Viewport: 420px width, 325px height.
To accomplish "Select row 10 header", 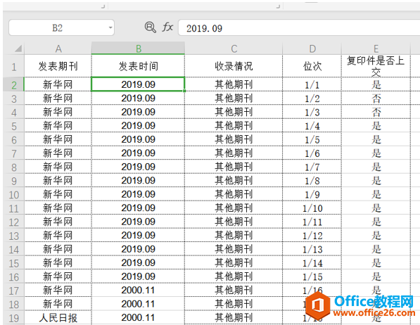I will click(13, 195).
